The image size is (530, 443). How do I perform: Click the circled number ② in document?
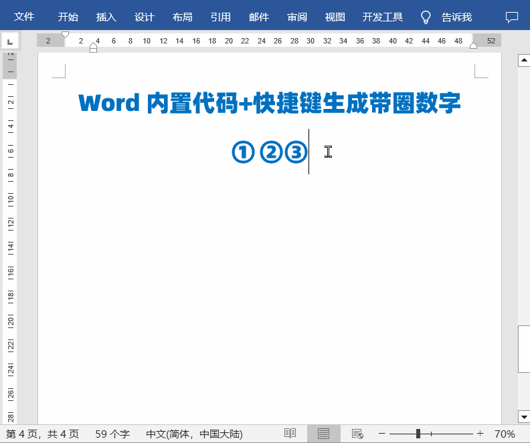[271, 152]
